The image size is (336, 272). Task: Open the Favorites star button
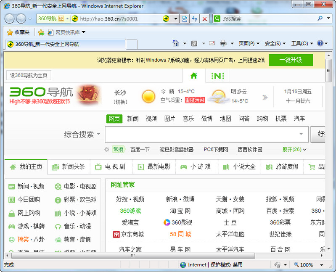click(x=18, y=32)
